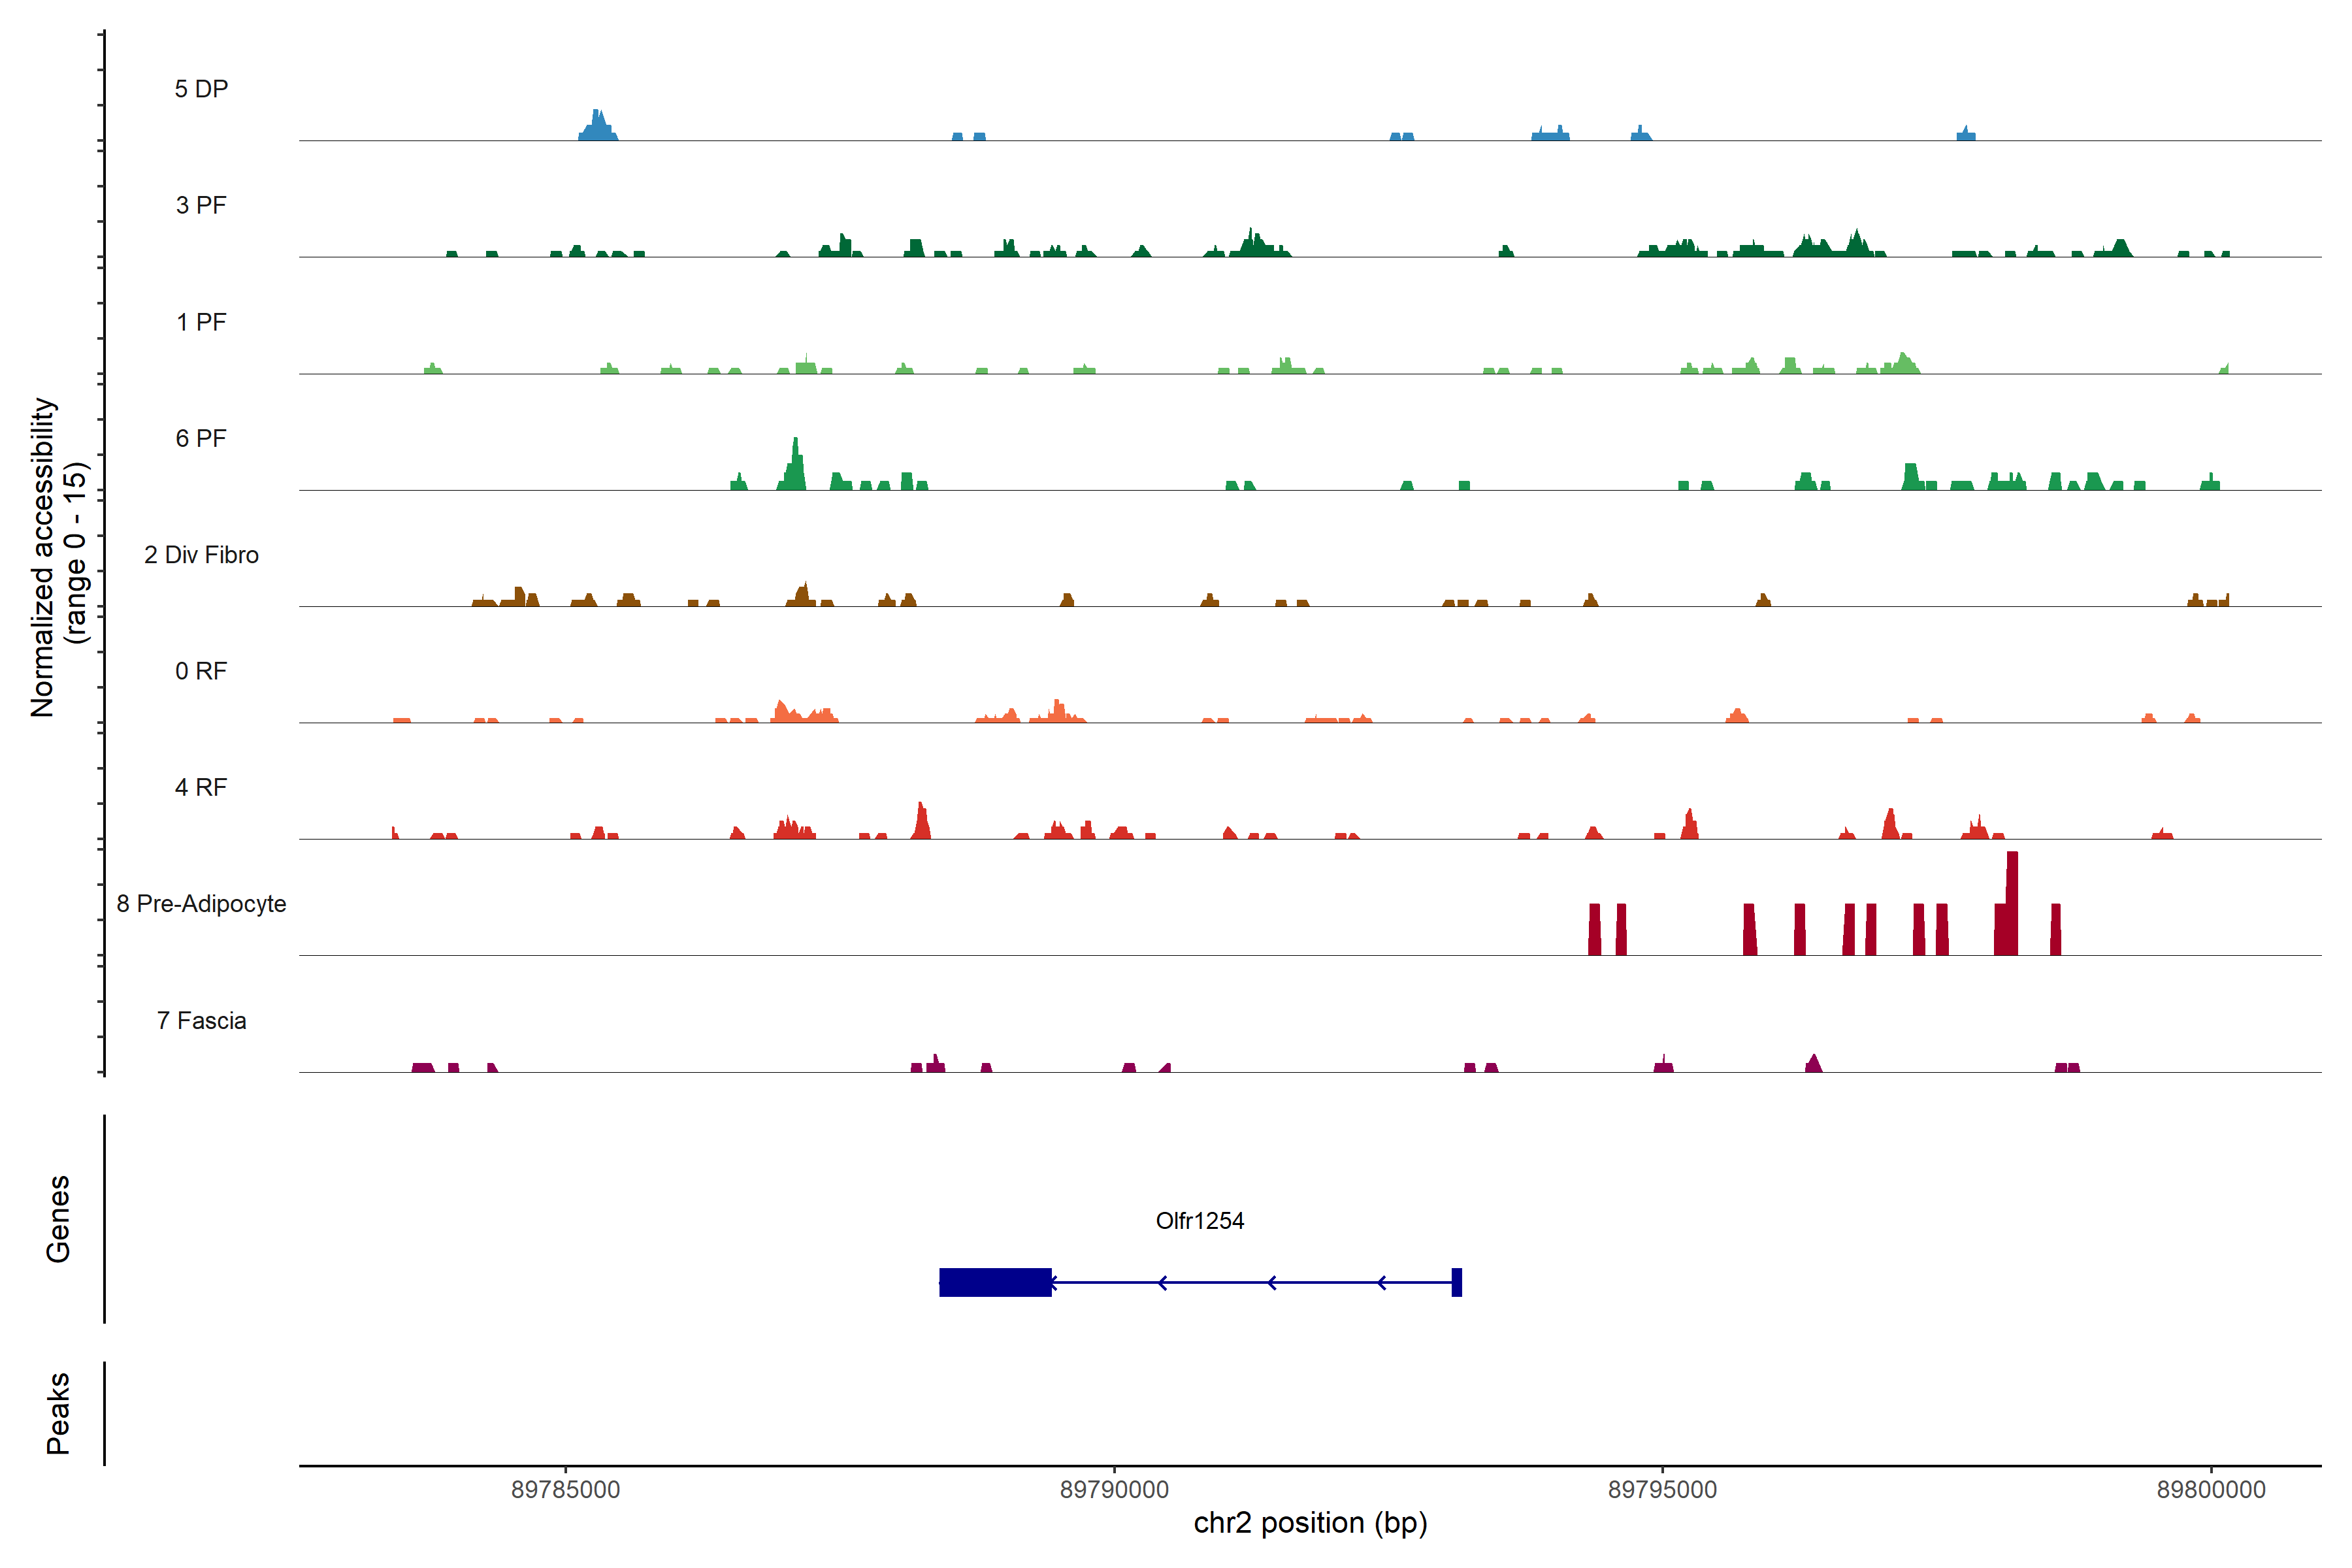The height and width of the screenshot is (1568, 2352).
Task: Click the tallest green peak in 6 PF track
Action: [x=795, y=466]
